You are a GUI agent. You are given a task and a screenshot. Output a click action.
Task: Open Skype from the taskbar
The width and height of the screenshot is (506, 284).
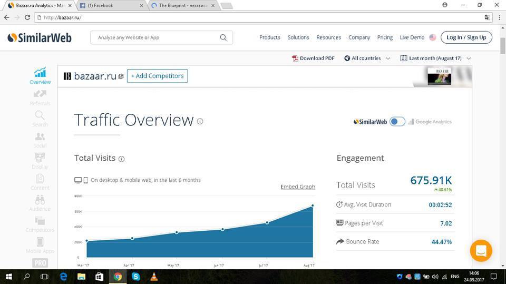136,277
